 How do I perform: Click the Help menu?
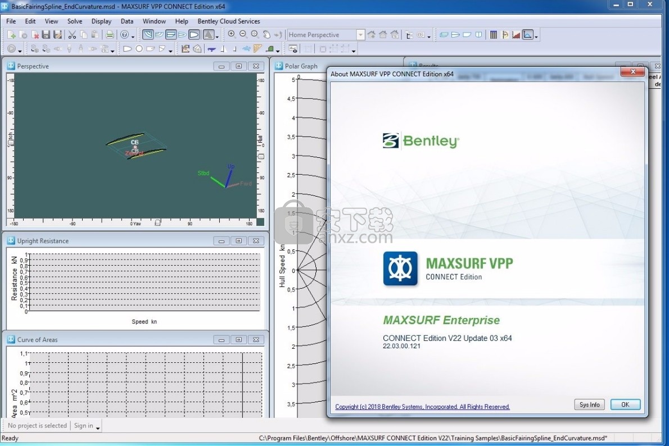point(182,21)
